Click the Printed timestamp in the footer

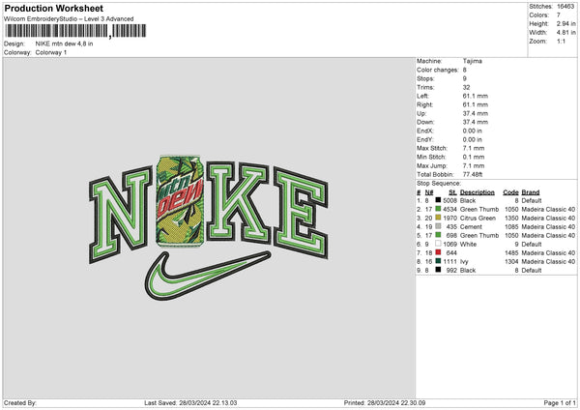pos(385,403)
